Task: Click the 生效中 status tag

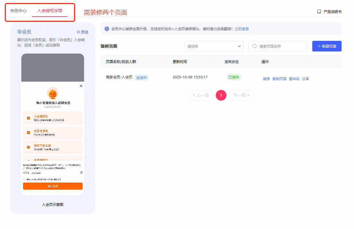Action: (x=141, y=78)
